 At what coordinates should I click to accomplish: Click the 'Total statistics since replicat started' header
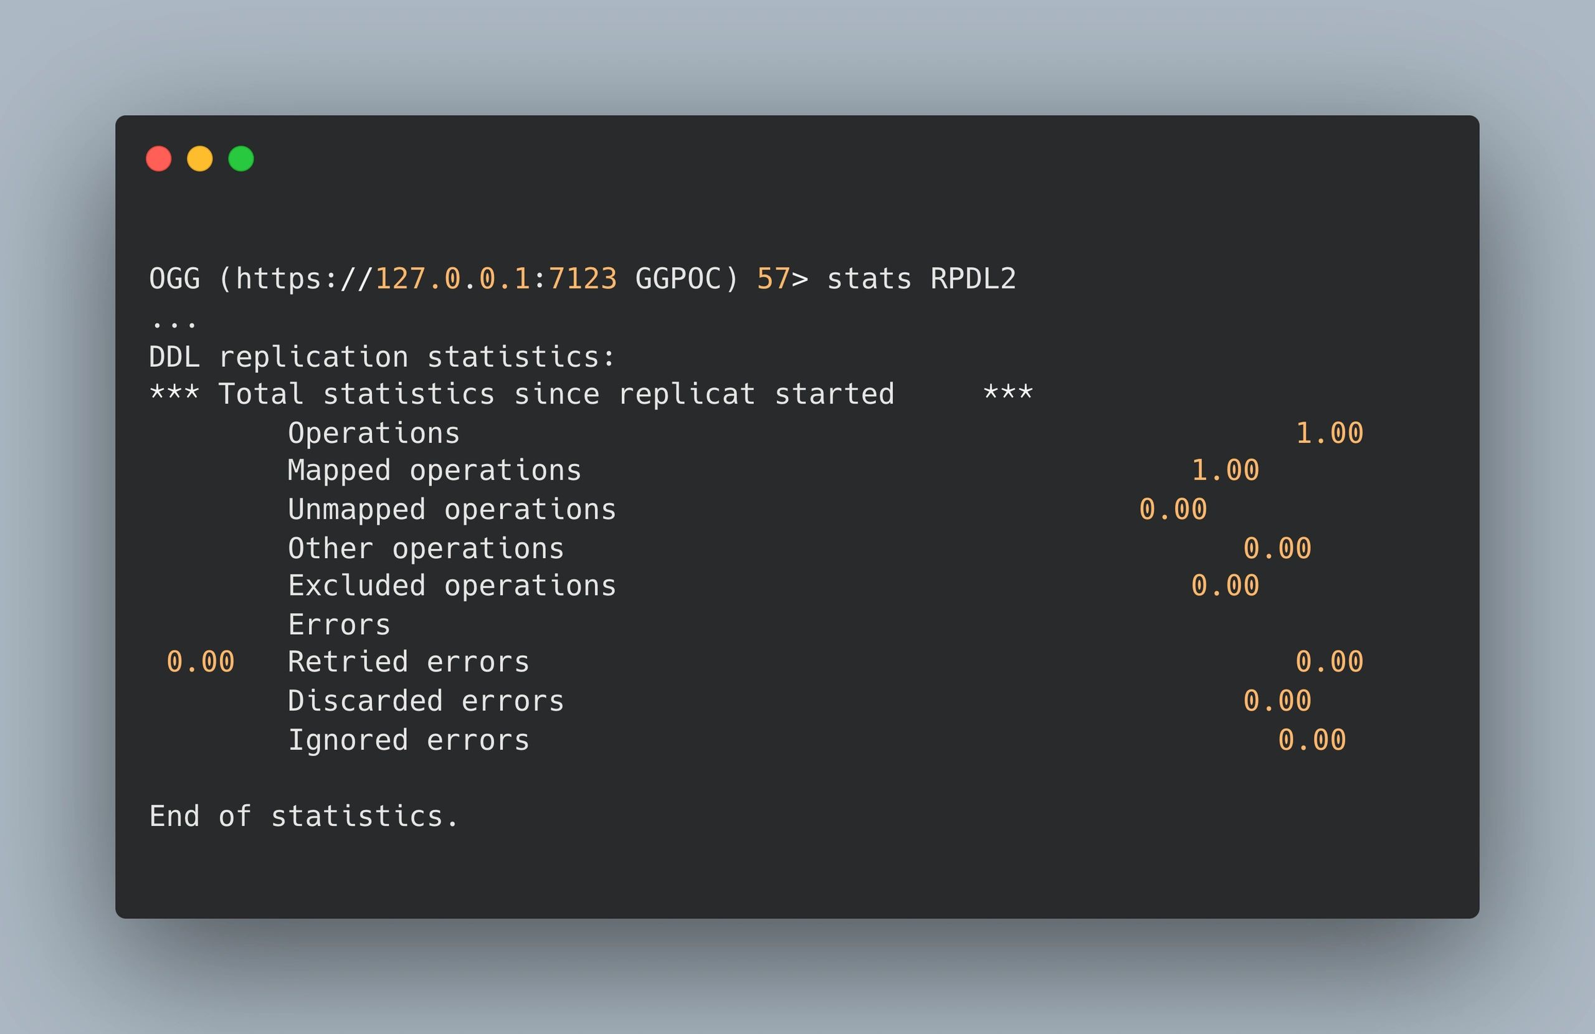click(556, 394)
